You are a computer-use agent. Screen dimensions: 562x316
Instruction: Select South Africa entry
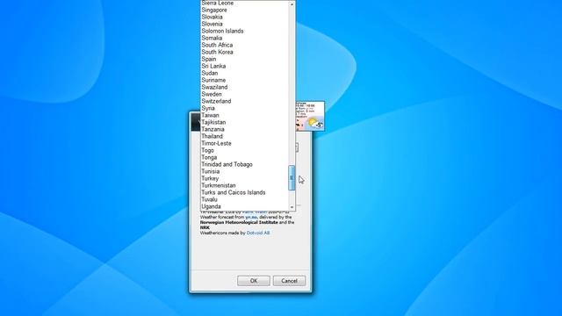[244, 45]
